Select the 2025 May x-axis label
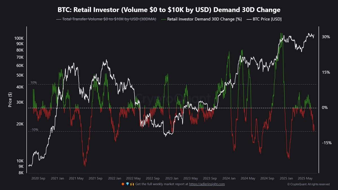Screen dimensions: 338x190 tap(305, 178)
